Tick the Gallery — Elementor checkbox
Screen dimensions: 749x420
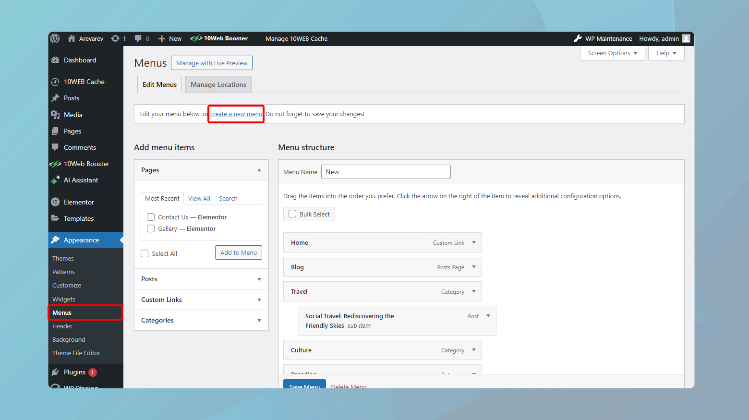tap(151, 228)
